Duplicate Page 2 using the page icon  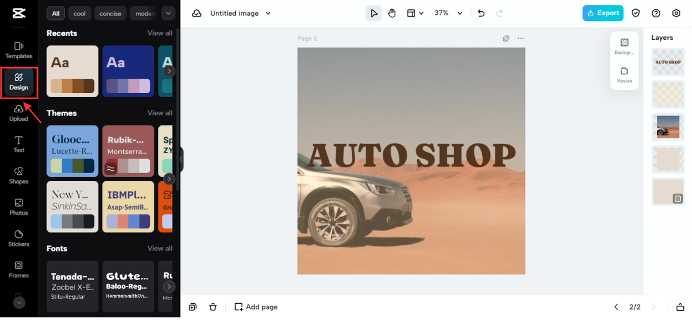pyautogui.click(x=506, y=38)
